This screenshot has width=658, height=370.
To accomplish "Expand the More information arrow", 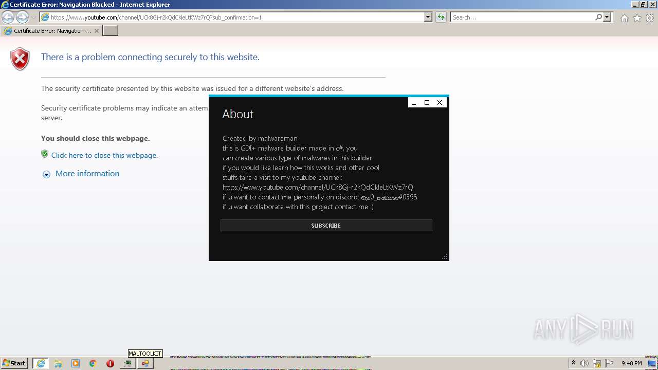I will tap(46, 174).
